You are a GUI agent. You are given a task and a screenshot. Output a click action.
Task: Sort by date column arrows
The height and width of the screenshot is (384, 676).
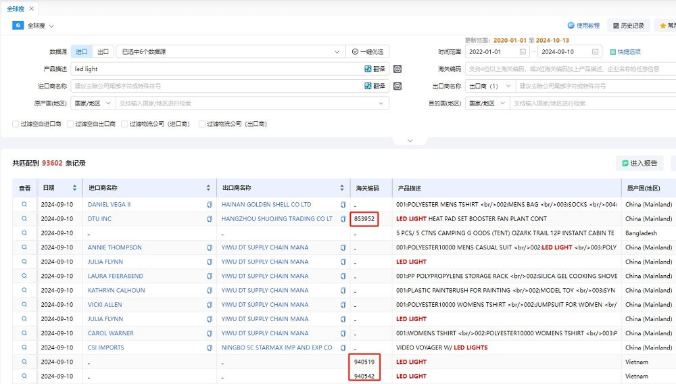(74, 188)
